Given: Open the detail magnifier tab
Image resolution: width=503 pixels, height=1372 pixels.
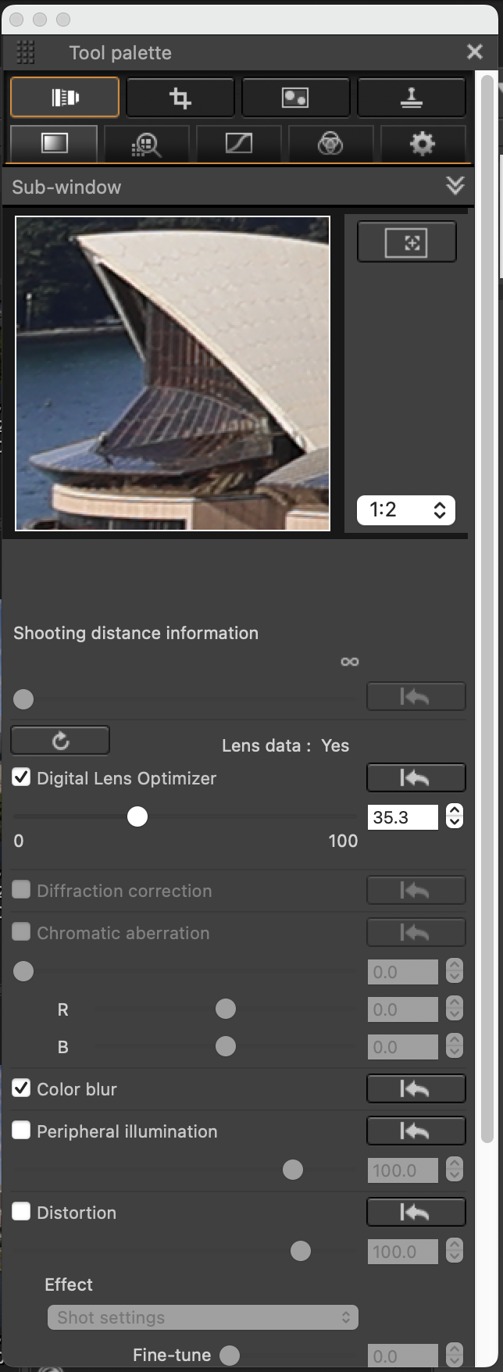Looking at the screenshot, I should pyautogui.click(x=146, y=143).
